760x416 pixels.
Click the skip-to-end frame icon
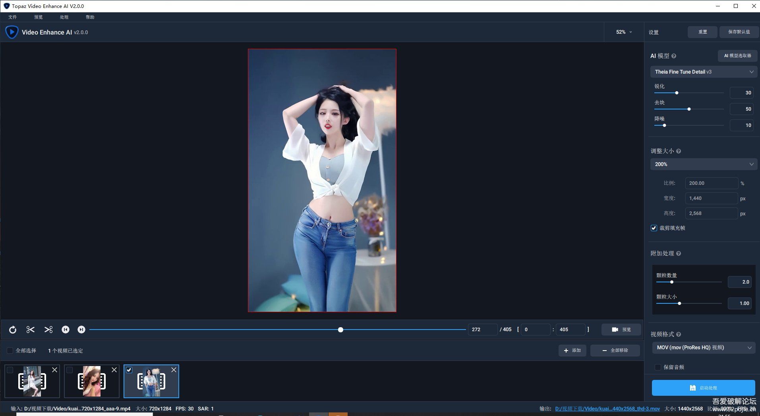81,330
